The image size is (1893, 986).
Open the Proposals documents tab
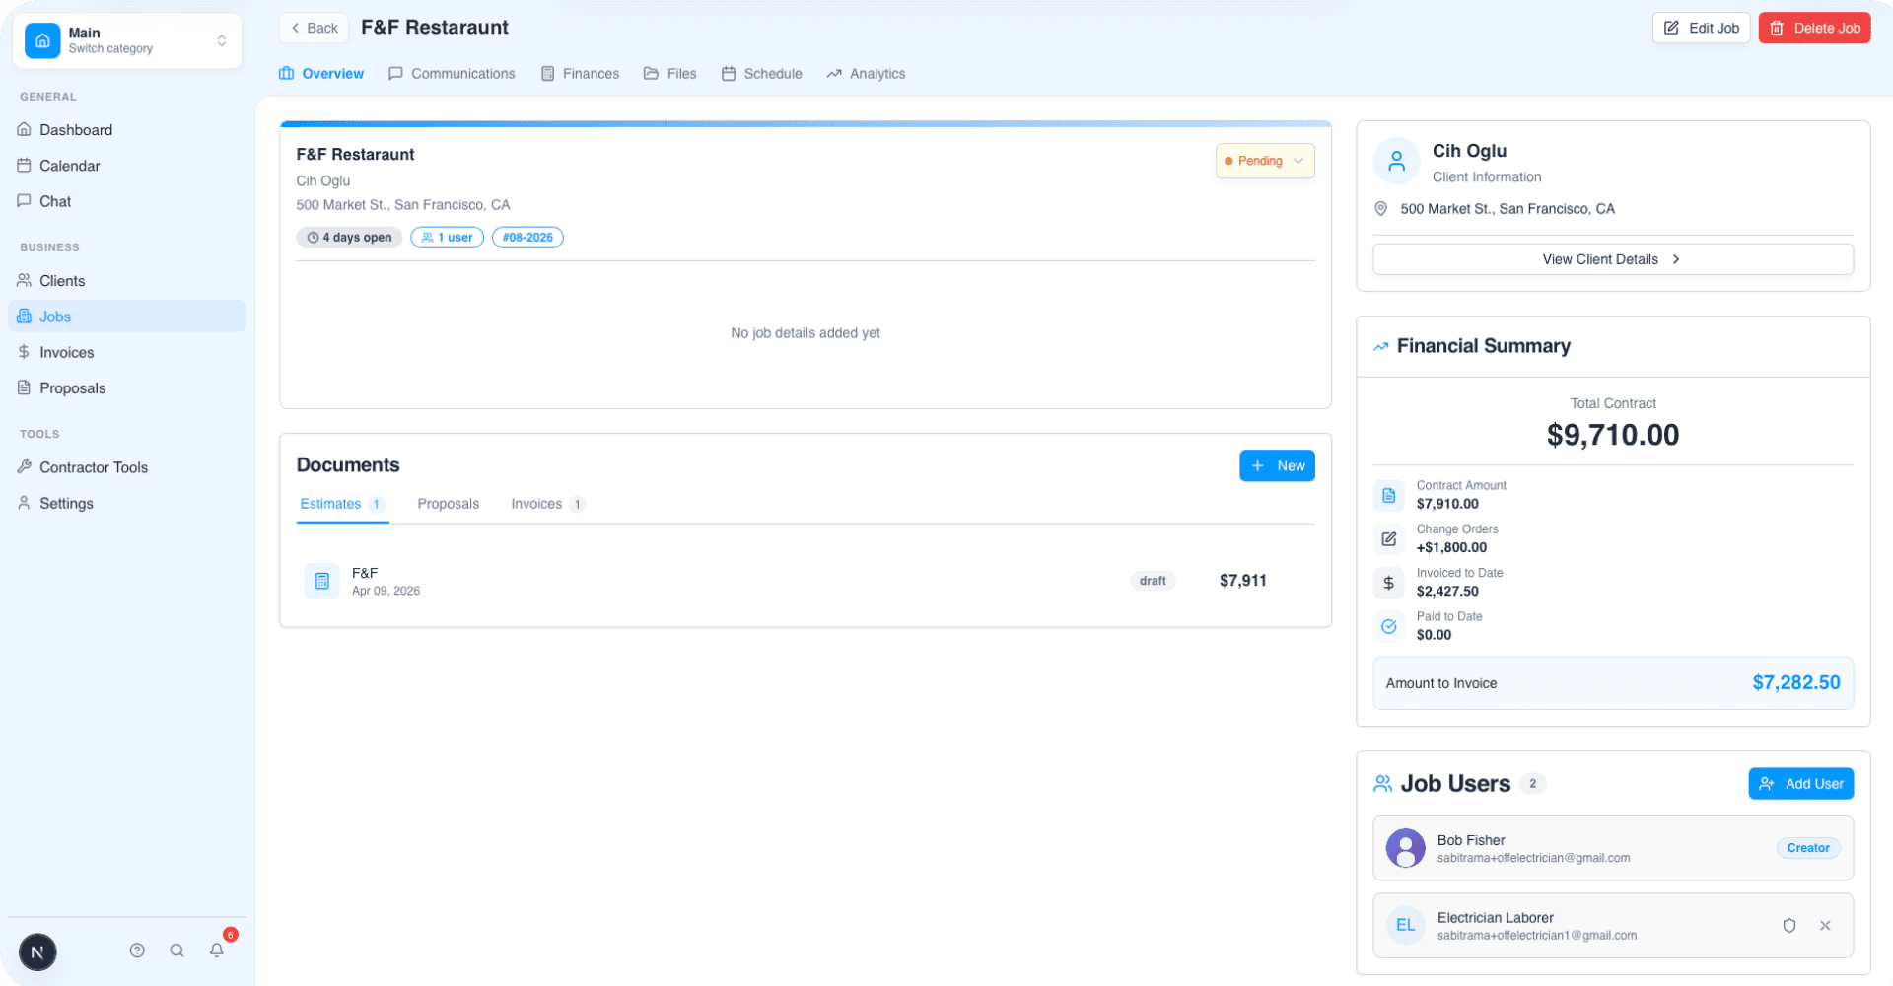tap(448, 504)
